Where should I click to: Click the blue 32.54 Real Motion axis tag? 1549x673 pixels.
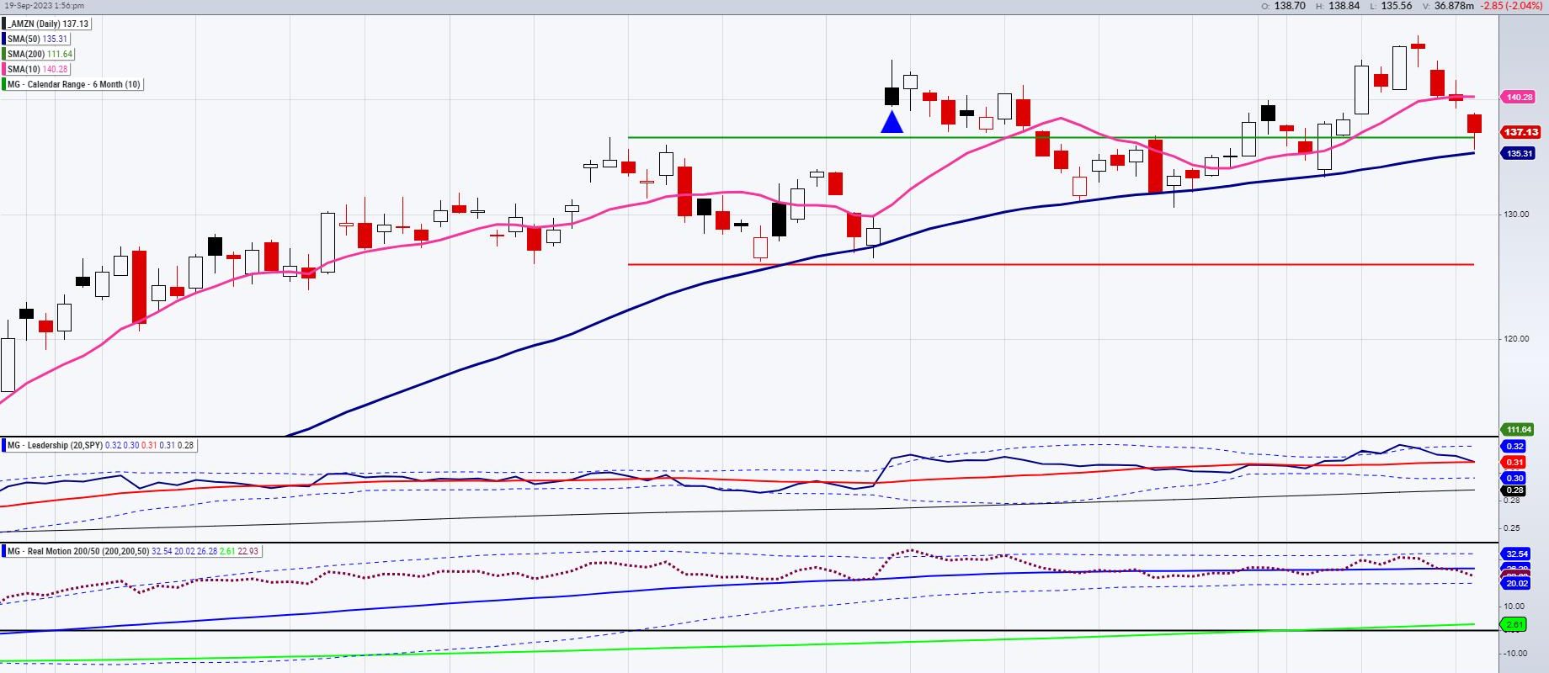point(1516,554)
